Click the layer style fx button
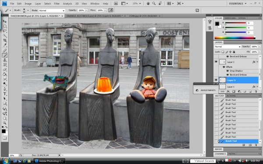This screenshot has height=164, width=263. pos(228,91)
